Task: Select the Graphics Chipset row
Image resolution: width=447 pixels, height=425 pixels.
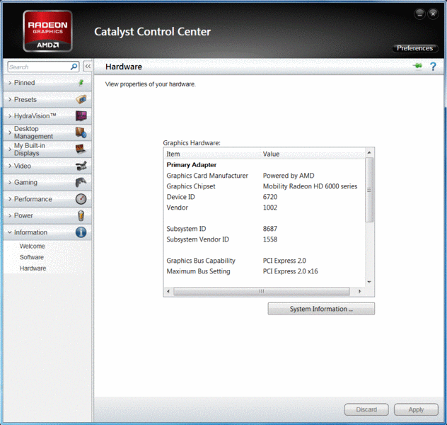Action: pos(265,186)
